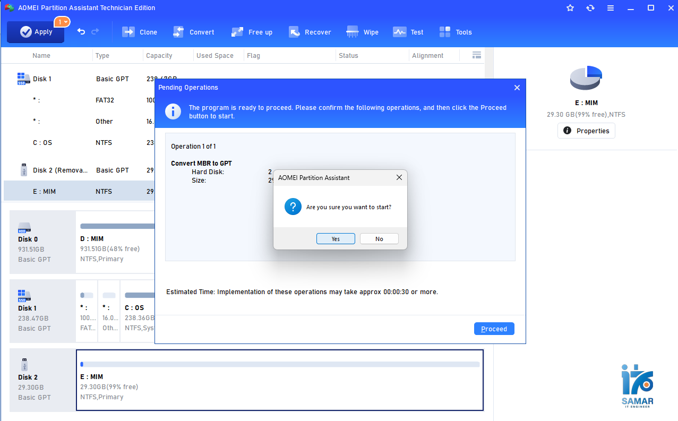Open Properties for E: MIM partition
The width and height of the screenshot is (678, 421).
(x=586, y=131)
